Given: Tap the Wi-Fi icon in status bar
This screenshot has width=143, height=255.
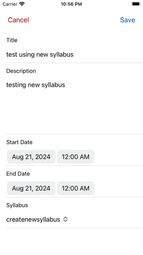Looking at the screenshot, I should click(x=22, y=4).
